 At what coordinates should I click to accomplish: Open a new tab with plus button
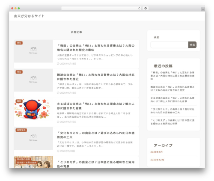point(203,9)
